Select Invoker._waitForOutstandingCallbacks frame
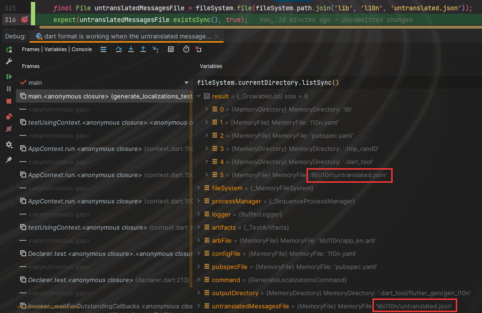482x313 pixels. point(104,306)
